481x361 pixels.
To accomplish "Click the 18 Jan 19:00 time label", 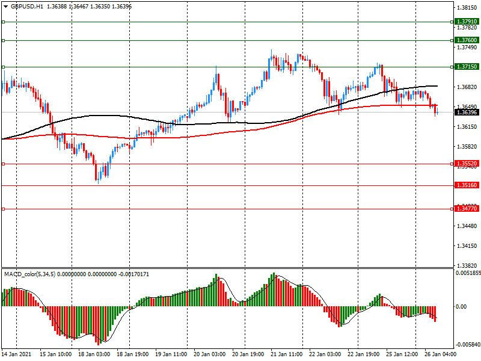I will pos(133,354).
